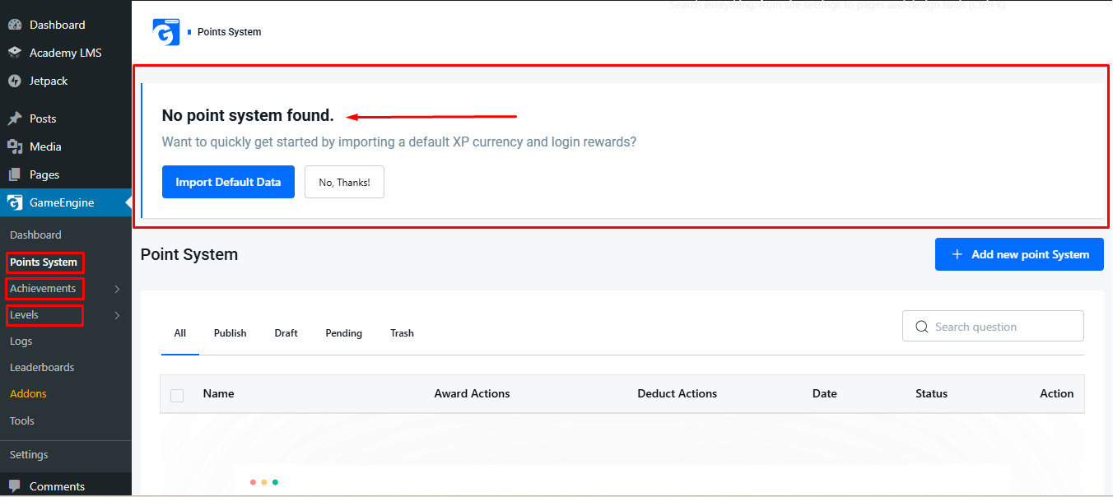Screen dimensions: 1113x497
Task: Click the Posts pushpin icon
Action: point(15,118)
